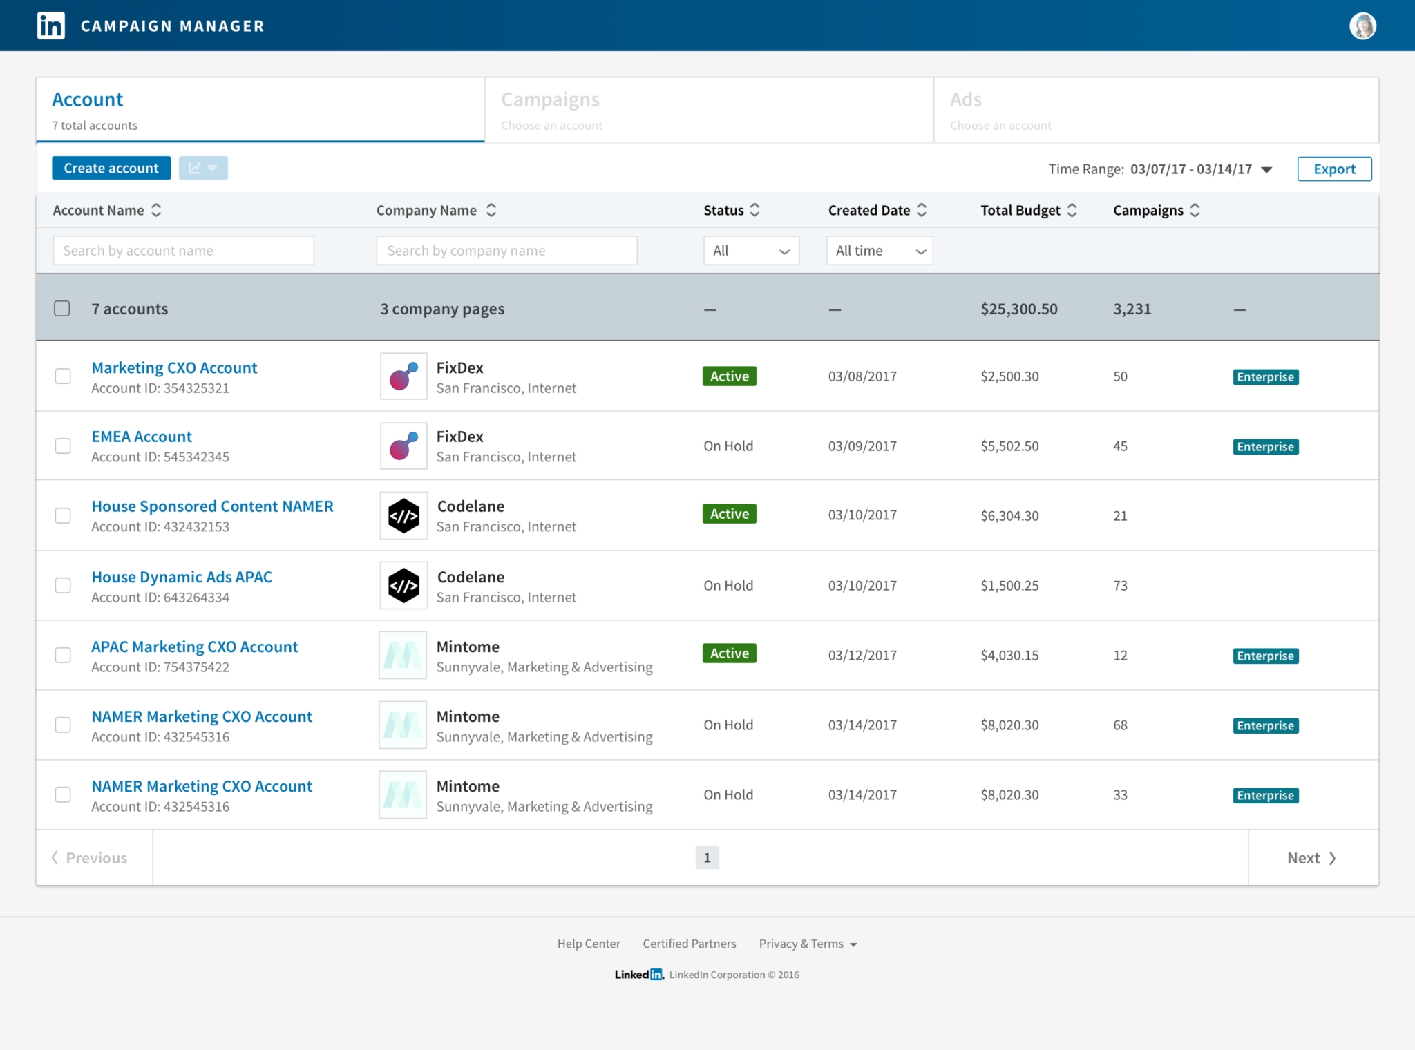The width and height of the screenshot is (1415, 1050).
Task: Toggle the checkbox for Marketing CXO Account row
Action: (61, 377)
